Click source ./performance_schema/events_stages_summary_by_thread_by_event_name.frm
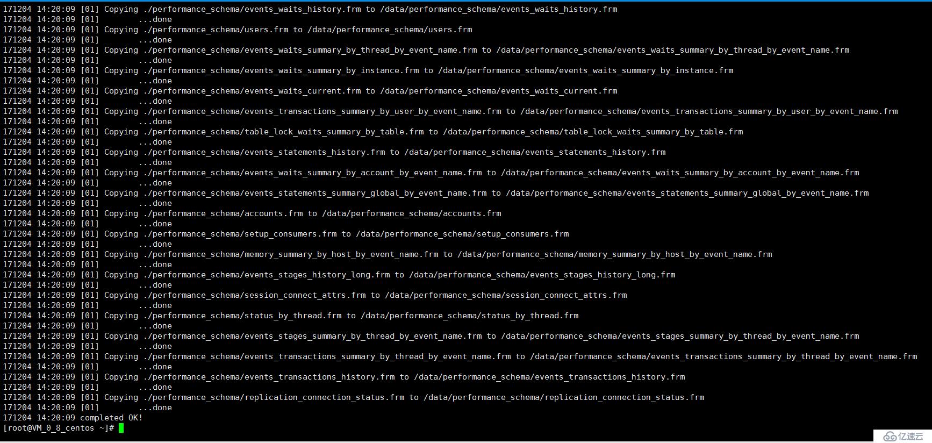This screenshot has width=932, height=443. click(312, 336)
